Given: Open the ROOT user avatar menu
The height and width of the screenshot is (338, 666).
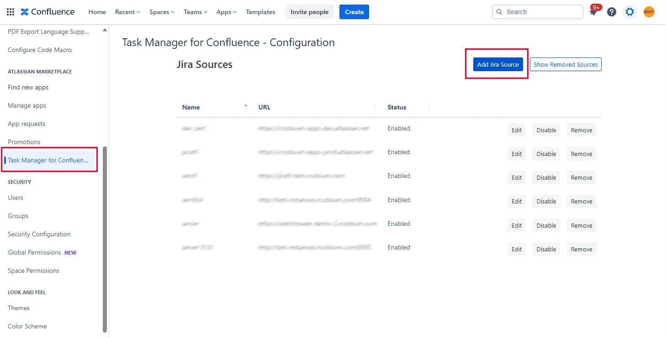Looking at the screenshot, I should [x=649, y=12].
